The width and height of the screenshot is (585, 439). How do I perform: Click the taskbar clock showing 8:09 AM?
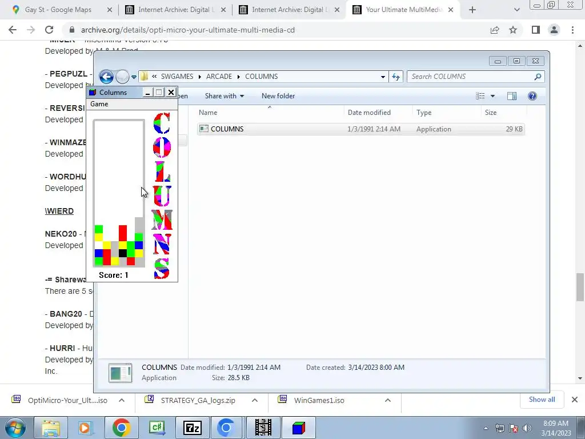[556, 428]
